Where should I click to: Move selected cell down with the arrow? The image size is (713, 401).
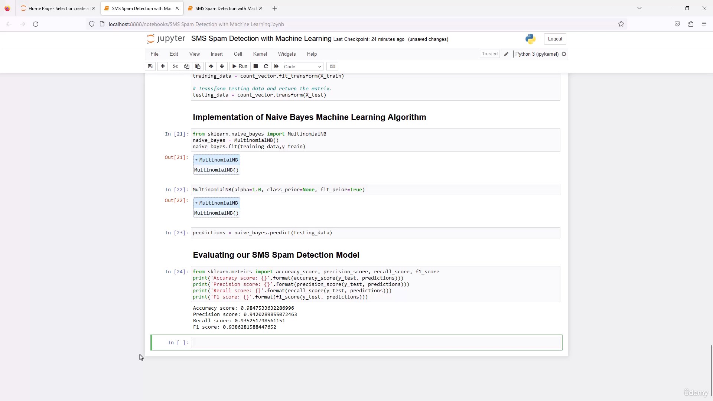click(222, 66)
